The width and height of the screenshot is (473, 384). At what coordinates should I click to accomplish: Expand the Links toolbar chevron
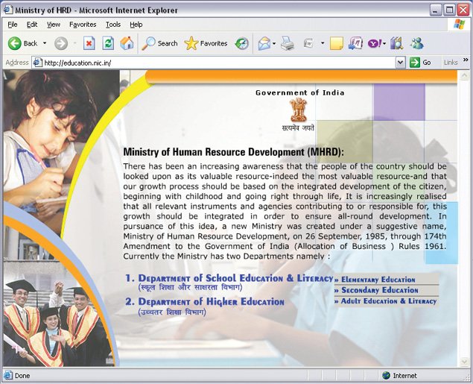coord(466,60)
